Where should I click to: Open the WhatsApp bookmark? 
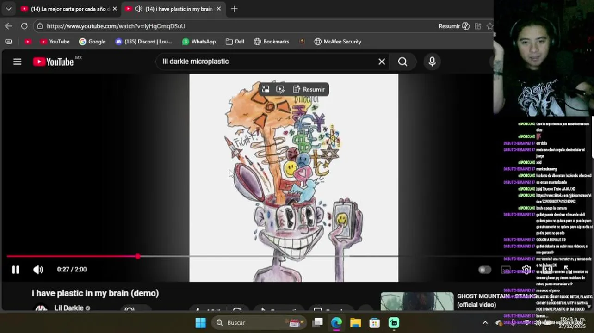[199, 42]
